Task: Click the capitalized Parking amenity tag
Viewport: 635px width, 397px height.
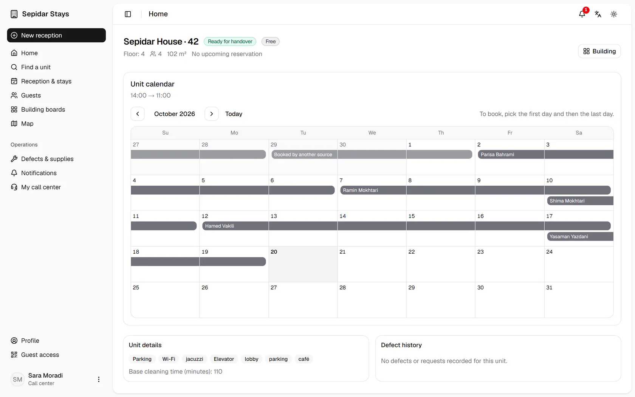Action: [142, 359]
